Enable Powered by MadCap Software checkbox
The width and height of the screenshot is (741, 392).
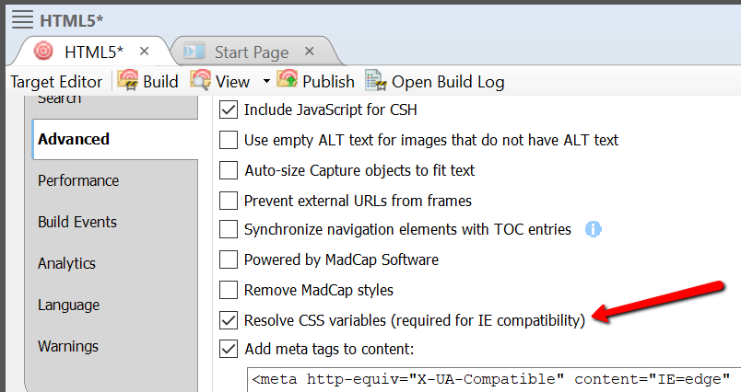click(229, 259)
